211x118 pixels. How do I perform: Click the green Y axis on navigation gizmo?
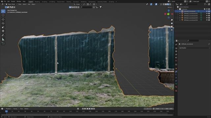[168, 14]
